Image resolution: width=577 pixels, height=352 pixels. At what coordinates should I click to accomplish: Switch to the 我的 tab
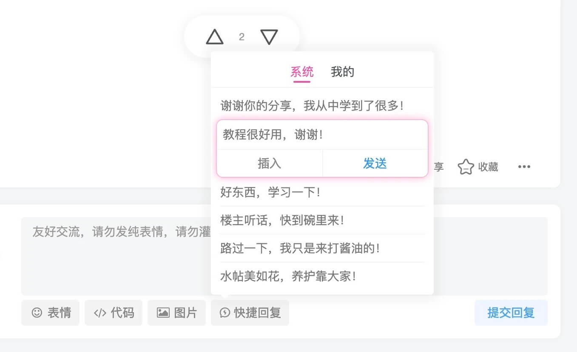[342, 72]
